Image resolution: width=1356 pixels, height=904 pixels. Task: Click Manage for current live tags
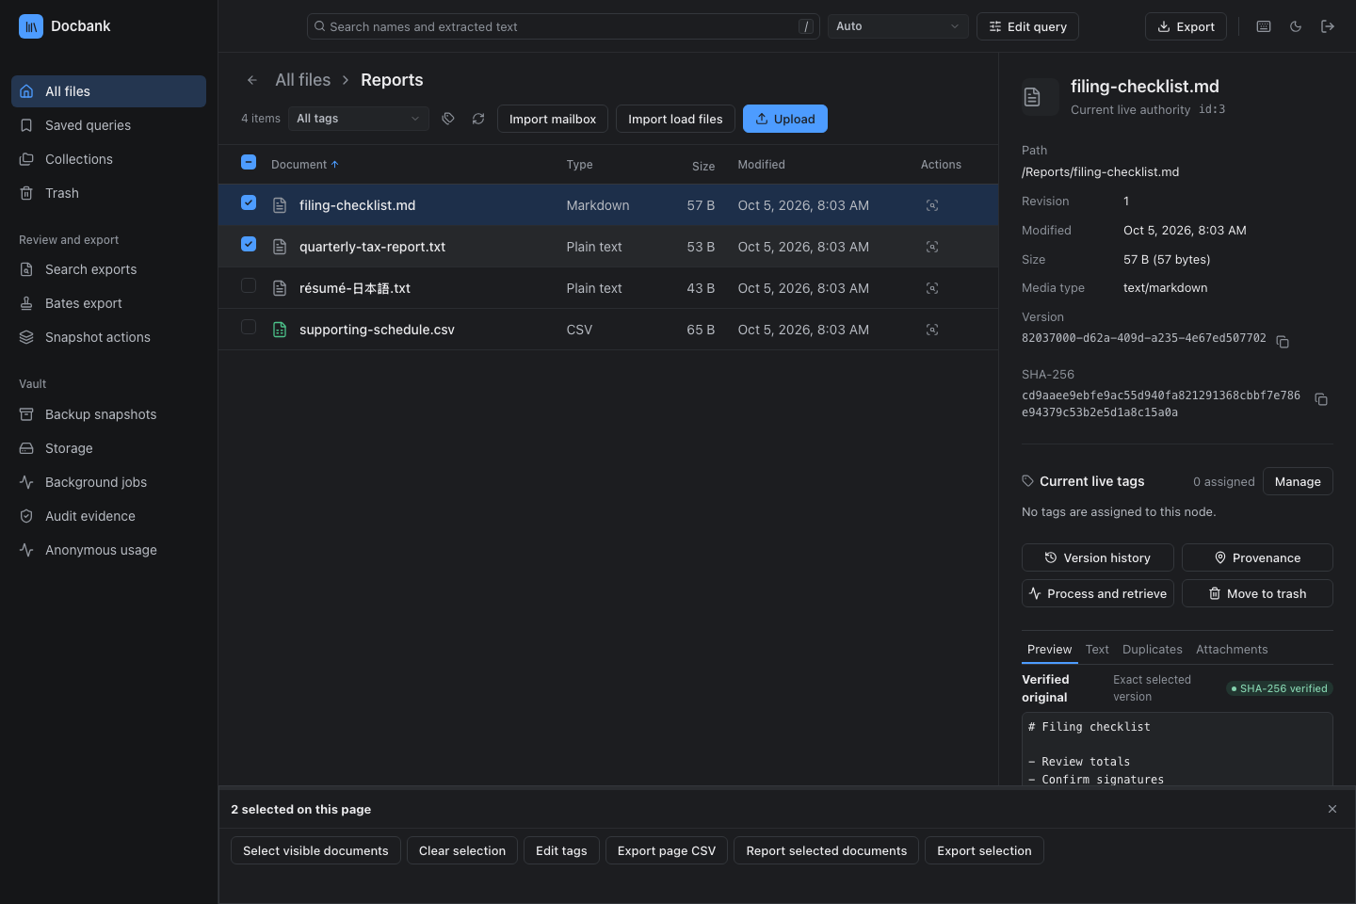[x=1298, y=481]
